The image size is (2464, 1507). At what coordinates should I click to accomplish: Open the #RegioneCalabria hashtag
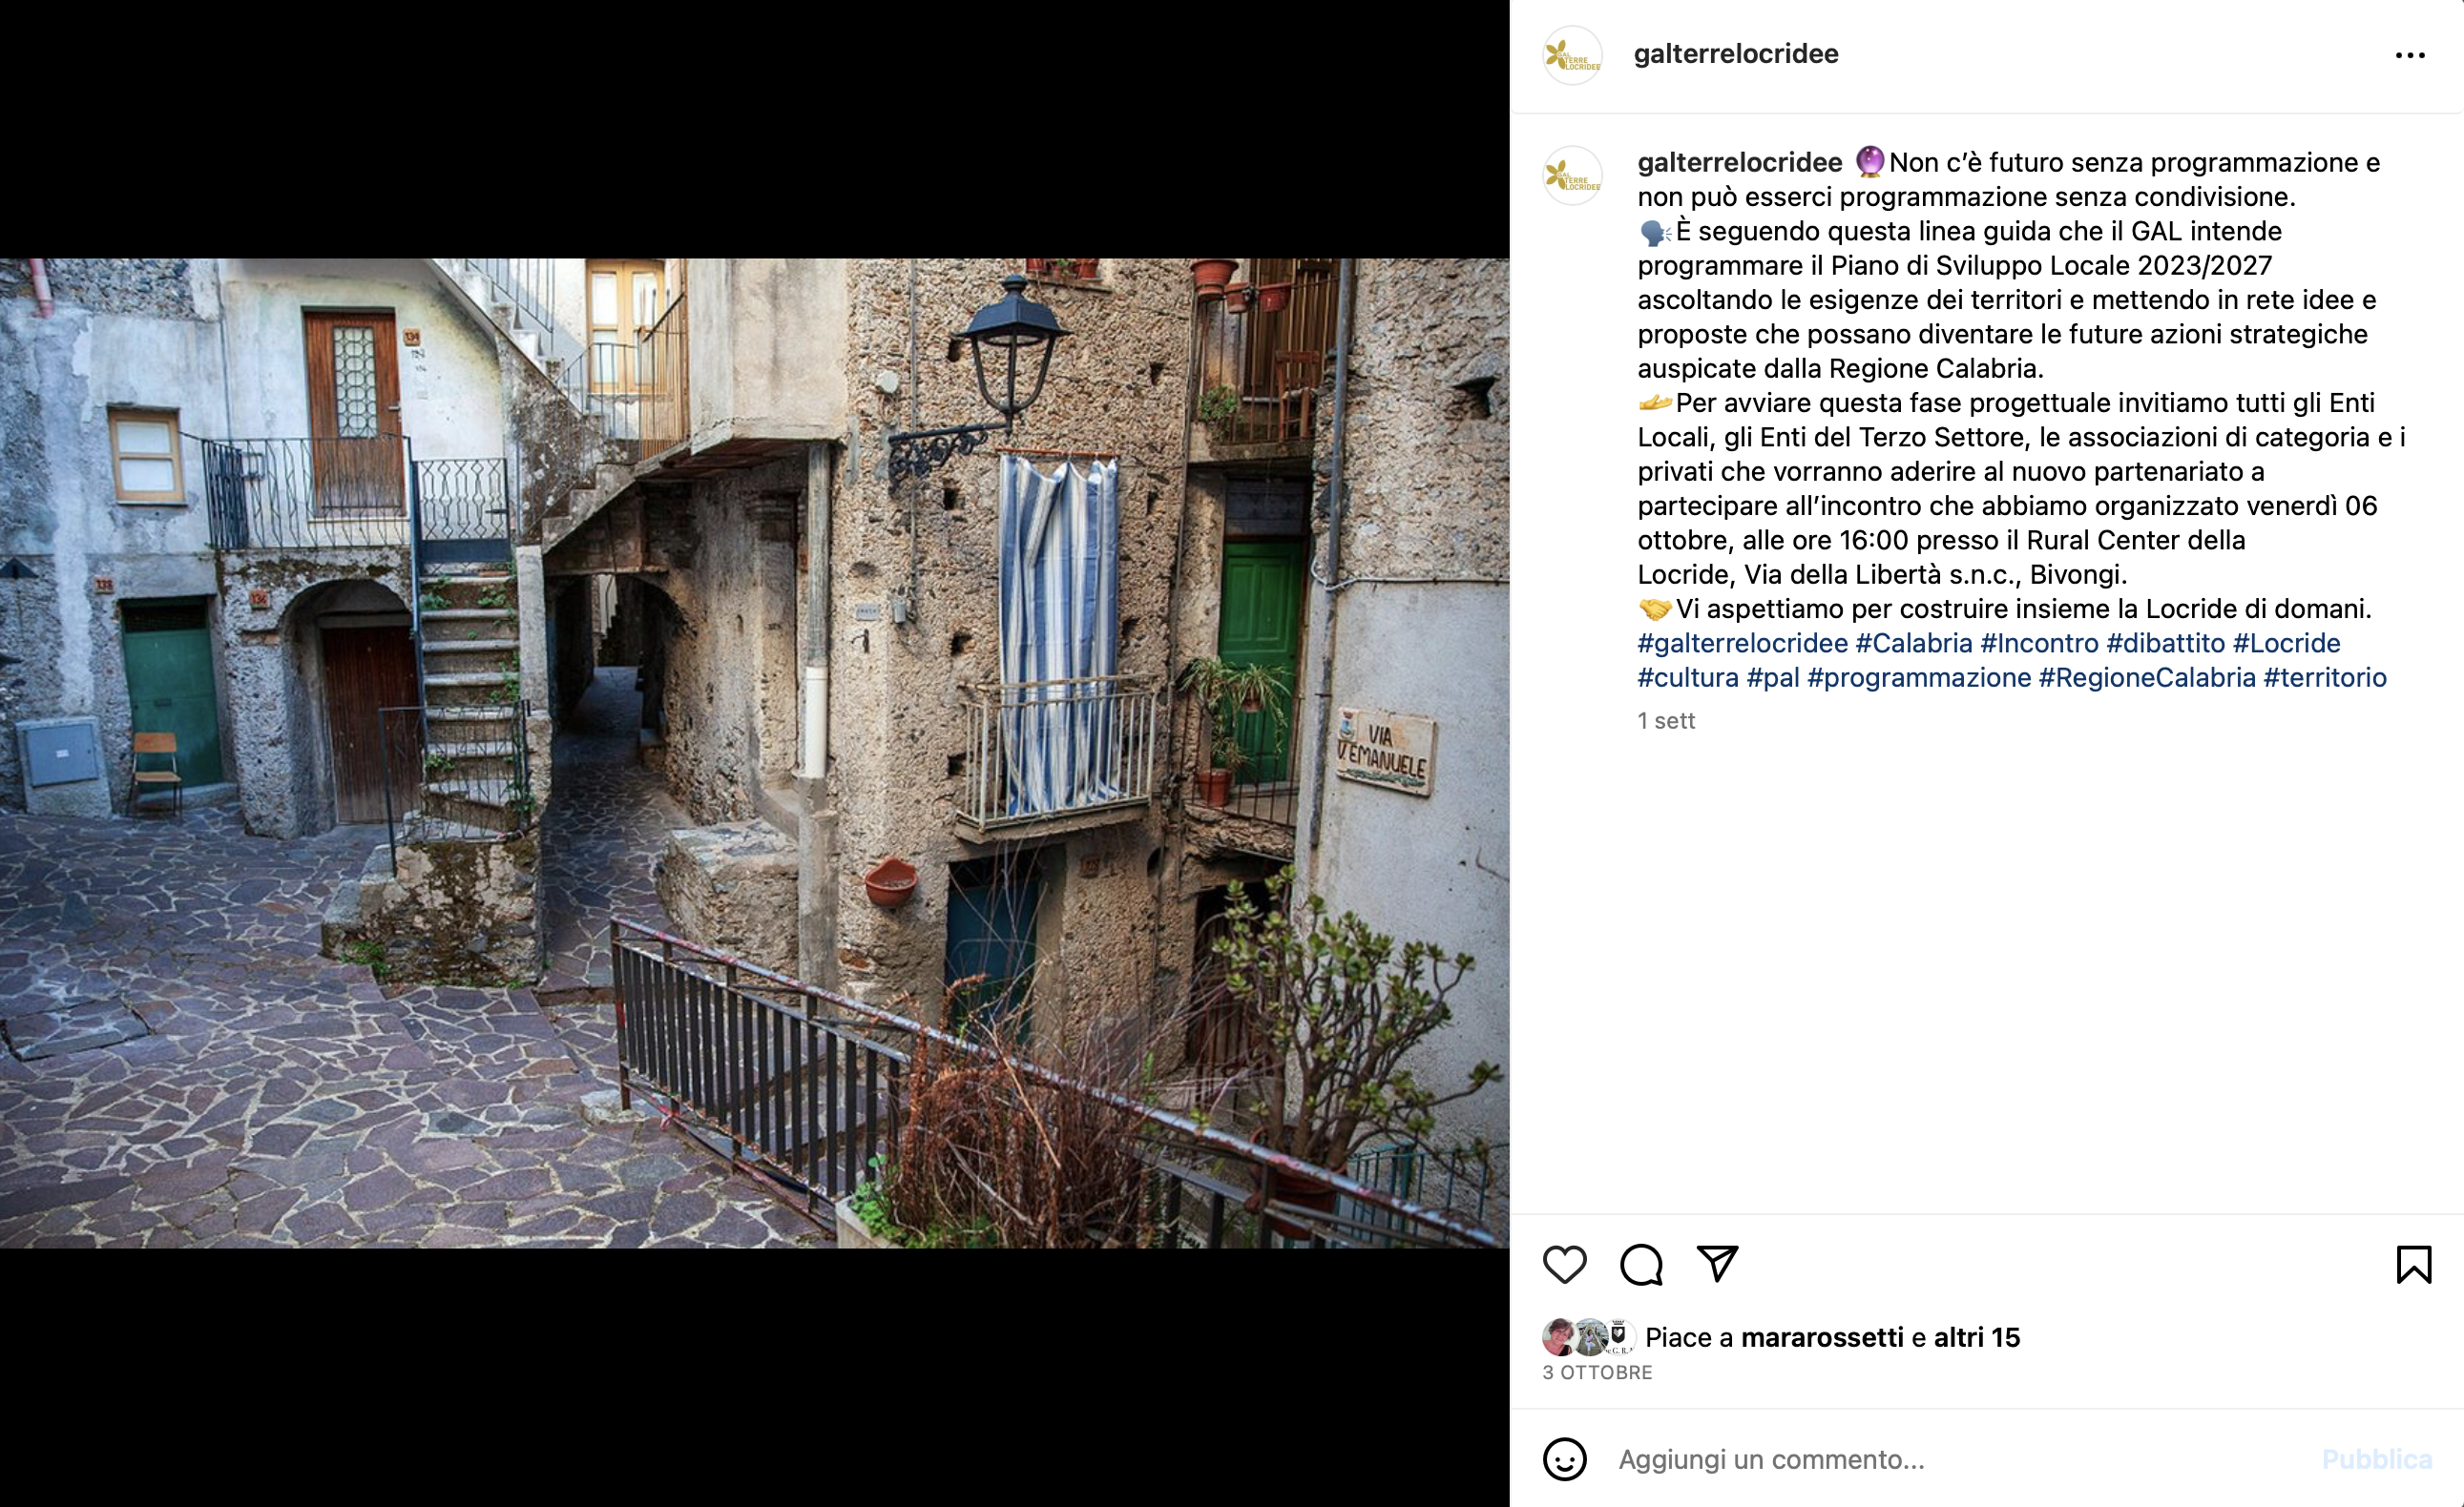click(2147, 677)
